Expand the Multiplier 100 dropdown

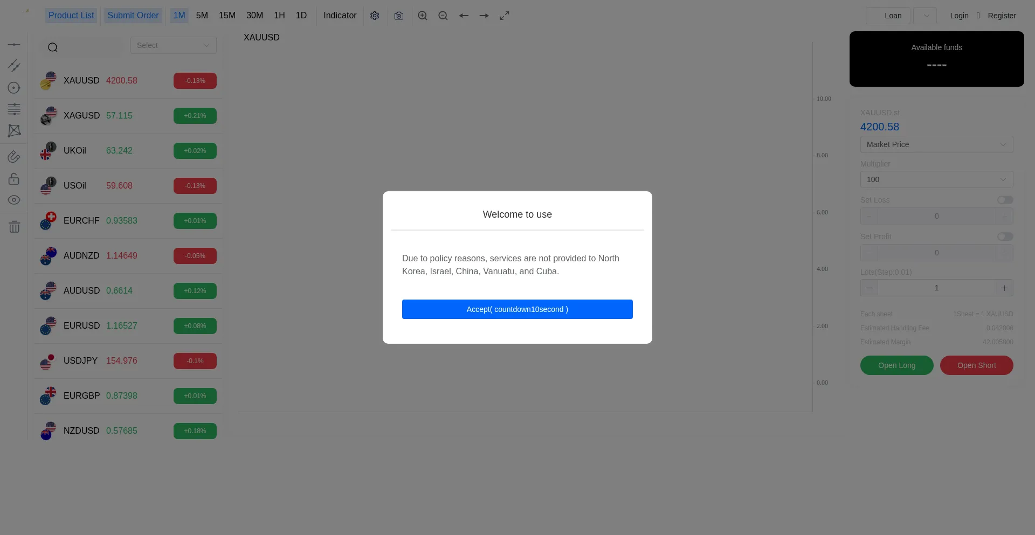[x=936, y=179]
